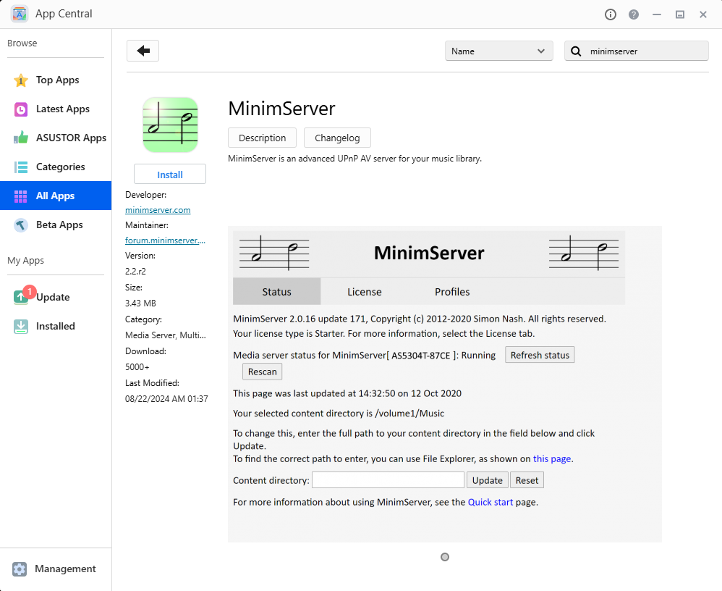Screen dimensions: 722x591
Task: Open Update under My Apps
Action: [56, 298]
